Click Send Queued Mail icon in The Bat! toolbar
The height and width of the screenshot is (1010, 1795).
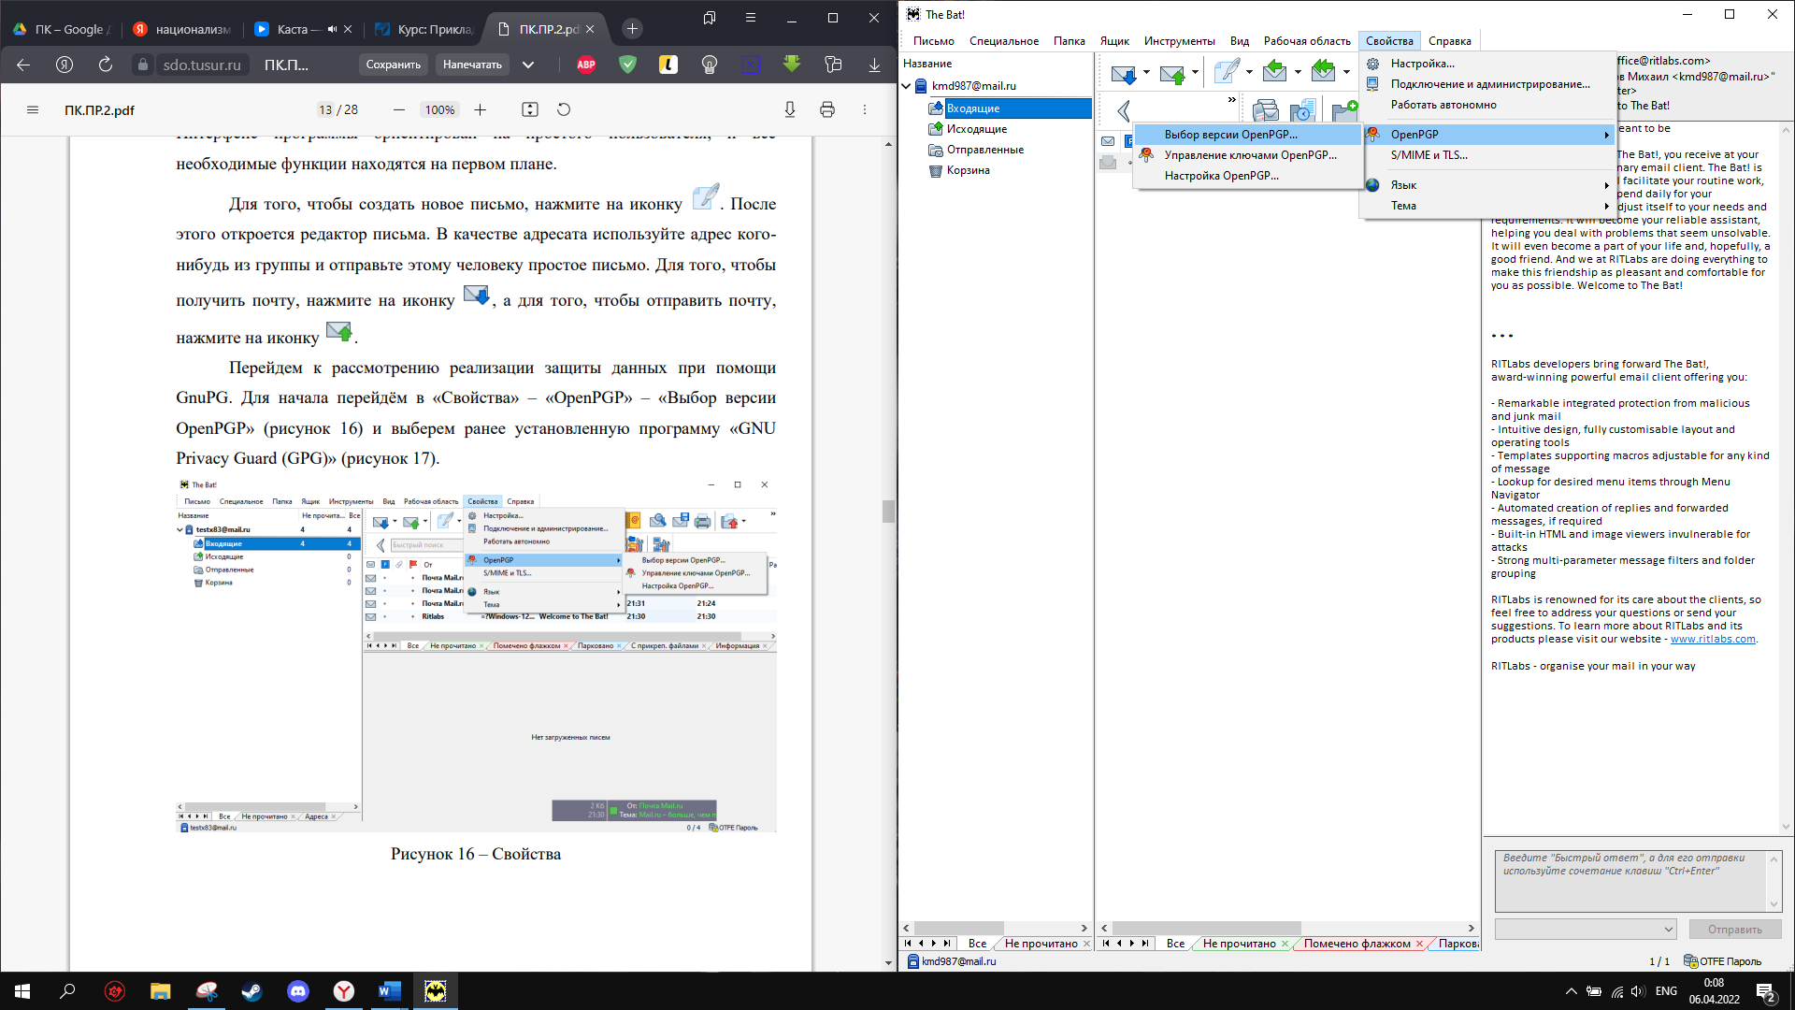tap(1172, 73)
